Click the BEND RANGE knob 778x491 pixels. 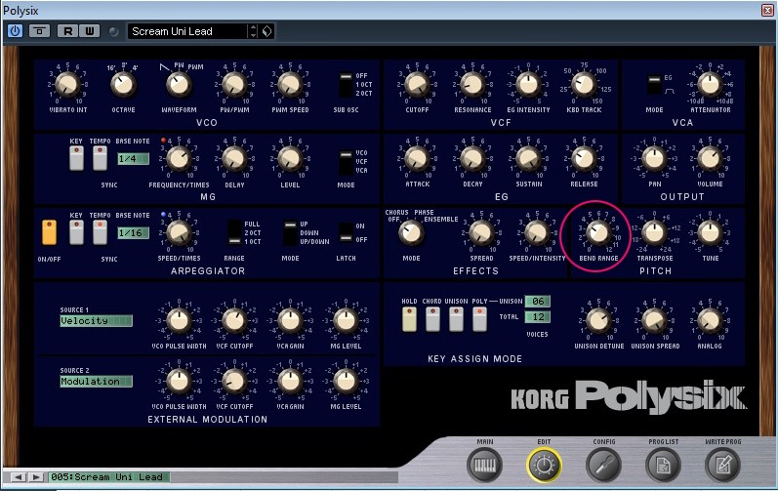[598, 233]
